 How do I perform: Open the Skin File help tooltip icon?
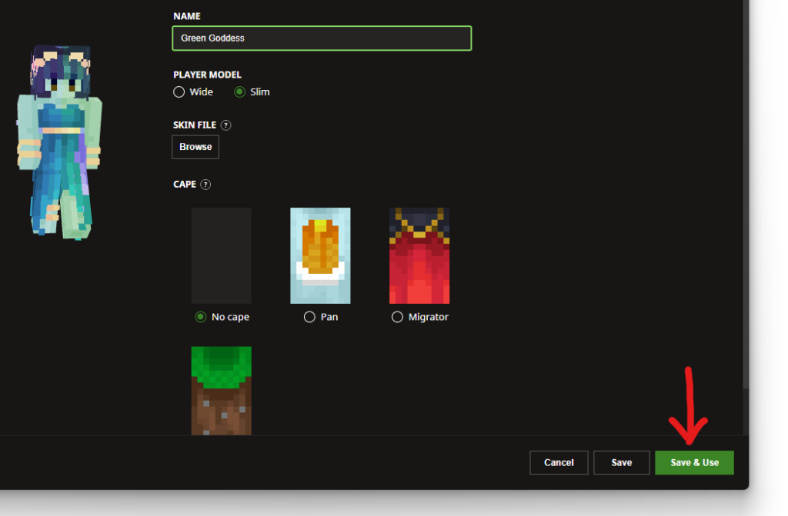[x=226, y=125]
